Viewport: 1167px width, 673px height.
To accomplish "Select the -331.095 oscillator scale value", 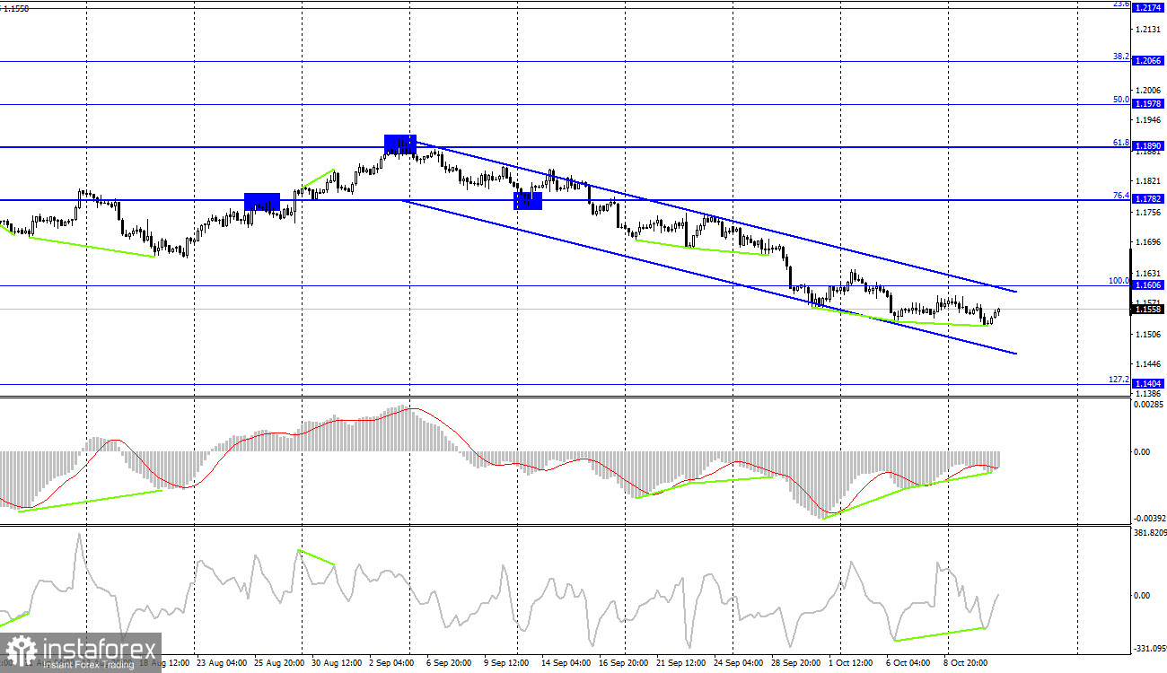I will (1150, 649).
